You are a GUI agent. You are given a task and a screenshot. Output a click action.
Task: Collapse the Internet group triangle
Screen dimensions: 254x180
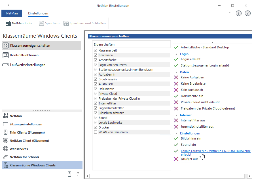[176, 115]
